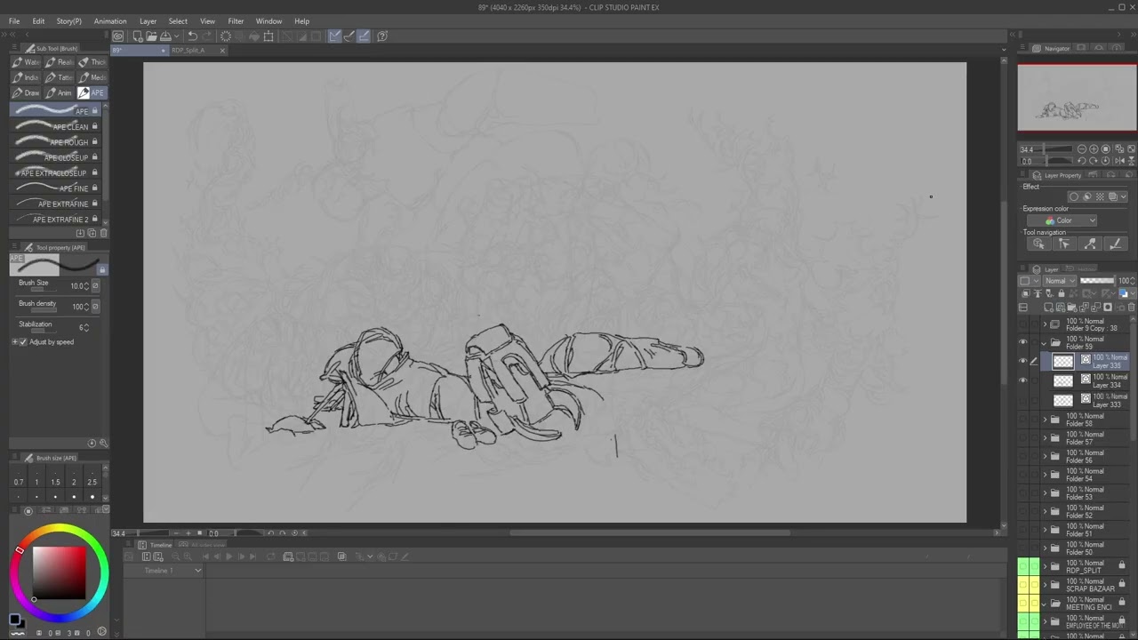Viewport: 1138px width, 640px height.
Task: Open the File menu
Action: 14,21
